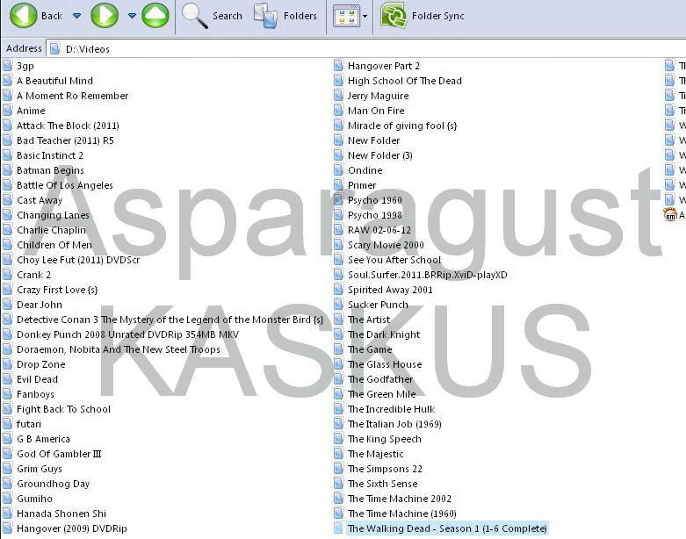
Task: Select Crazy First Love {s} folder
Action: click(x=57, y=290)
